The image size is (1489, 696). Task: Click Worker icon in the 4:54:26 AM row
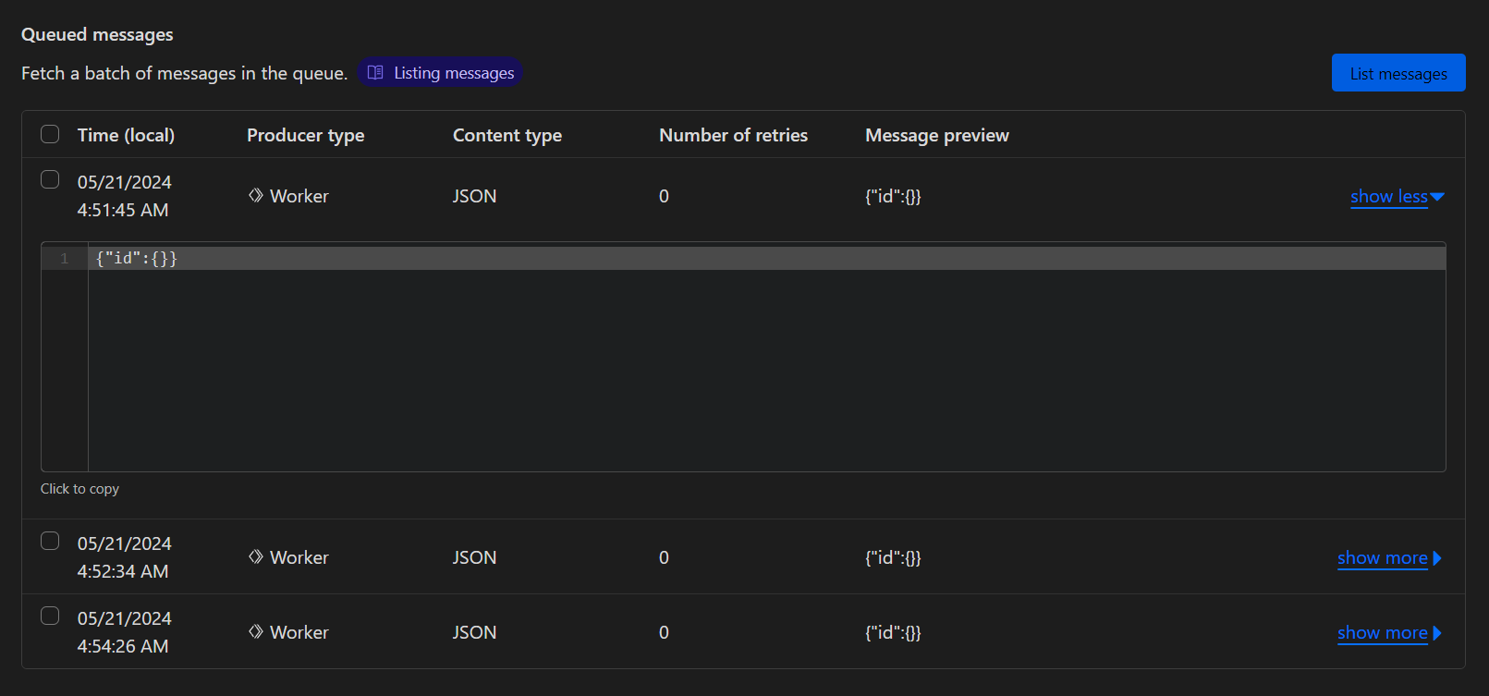[256, 632]
